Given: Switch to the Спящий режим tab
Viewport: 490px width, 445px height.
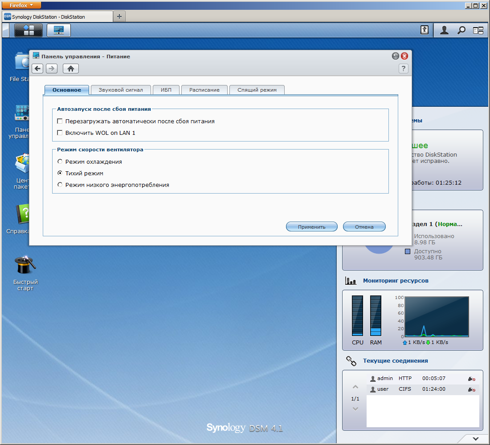Looking at the screenshot, I should tap(257, 90).
